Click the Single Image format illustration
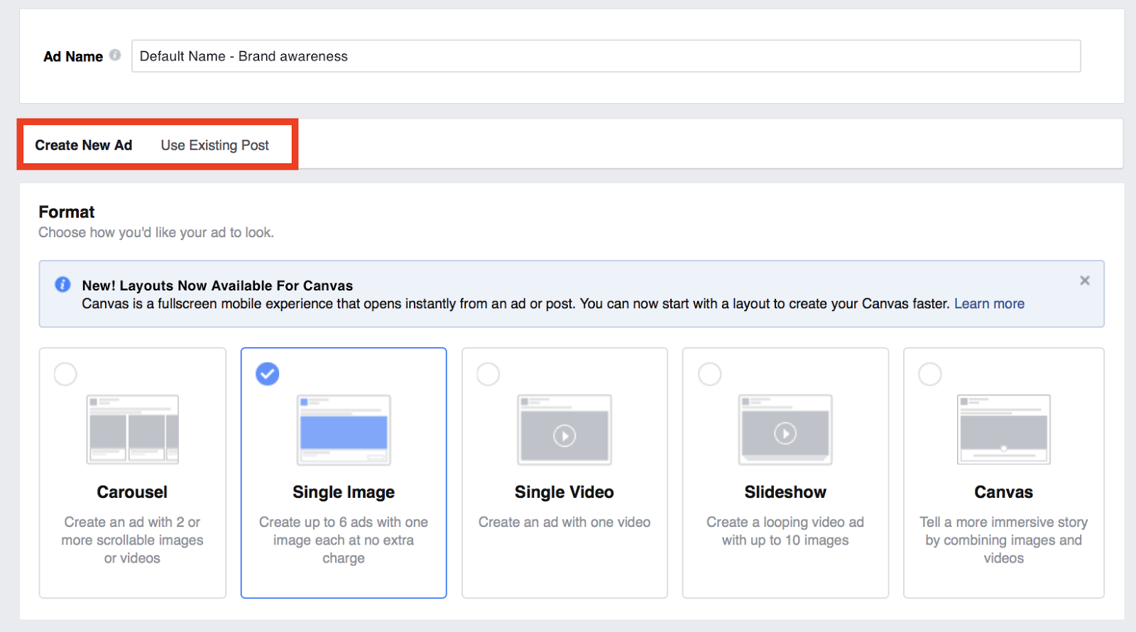1136x632 pixels. pos(344,430)
